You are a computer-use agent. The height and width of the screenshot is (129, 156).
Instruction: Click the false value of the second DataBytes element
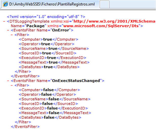pyautogui.click(x=49, y=117)
